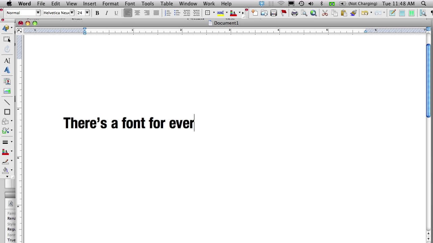The width and height of the screenshot is (433, 243).
Task: Paste from clipboard
Action: (x=344, y=13)
